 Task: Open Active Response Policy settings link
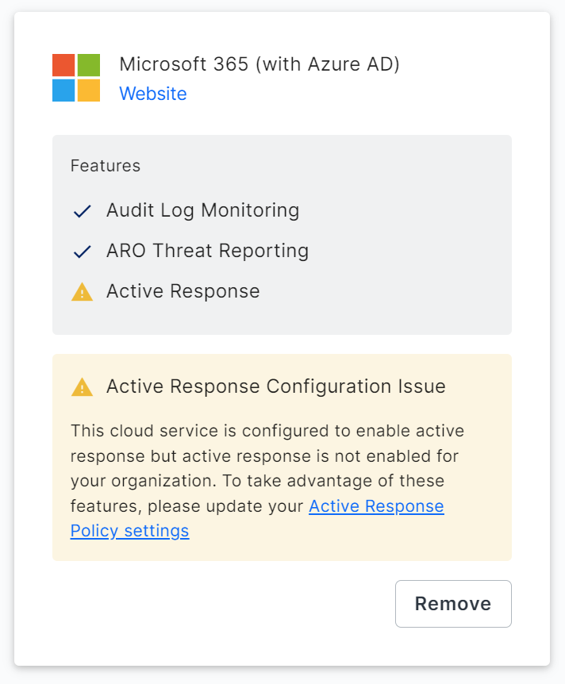(257, 518)
